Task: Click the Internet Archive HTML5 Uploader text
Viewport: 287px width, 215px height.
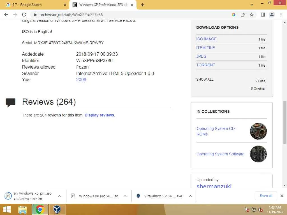Action: pos(115,74)
